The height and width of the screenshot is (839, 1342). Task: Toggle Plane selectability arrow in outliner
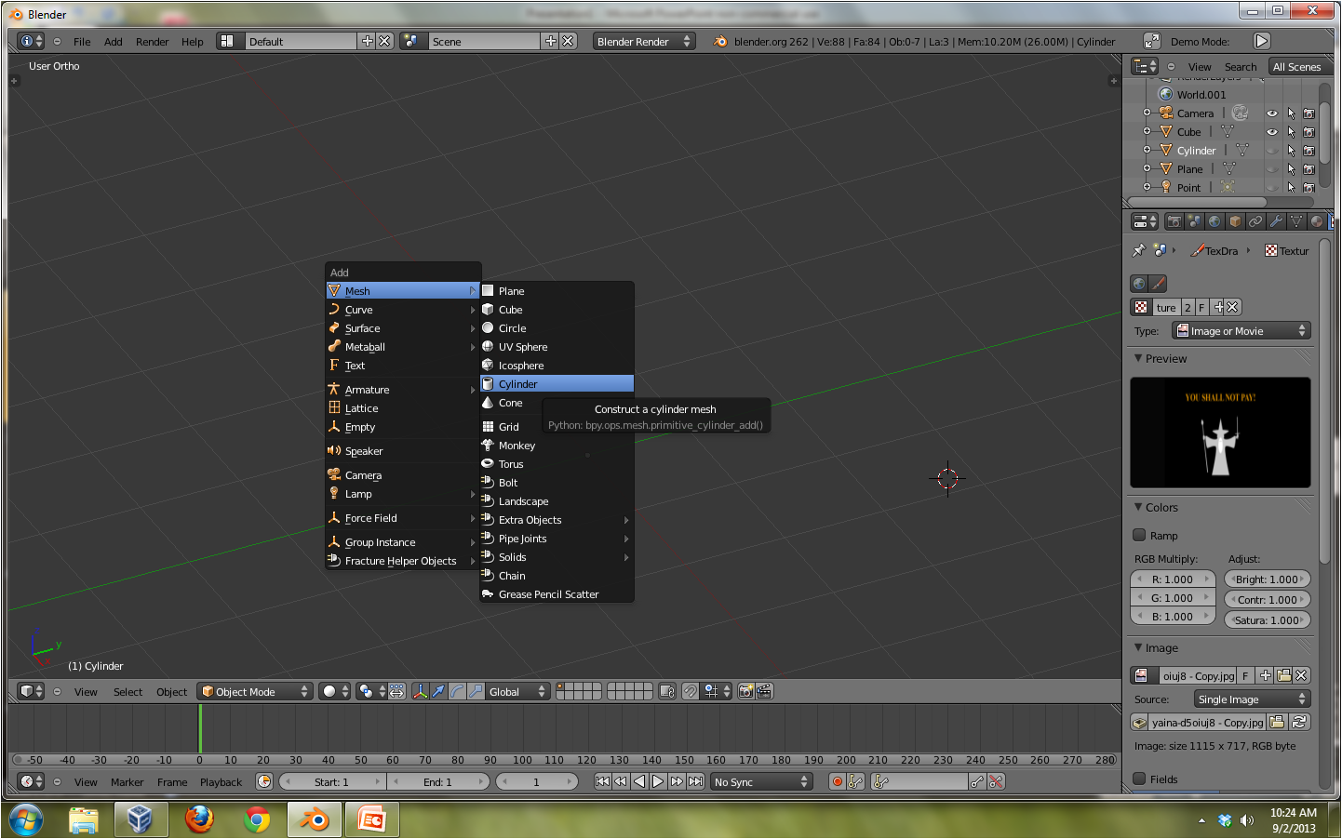[1291, 169]
